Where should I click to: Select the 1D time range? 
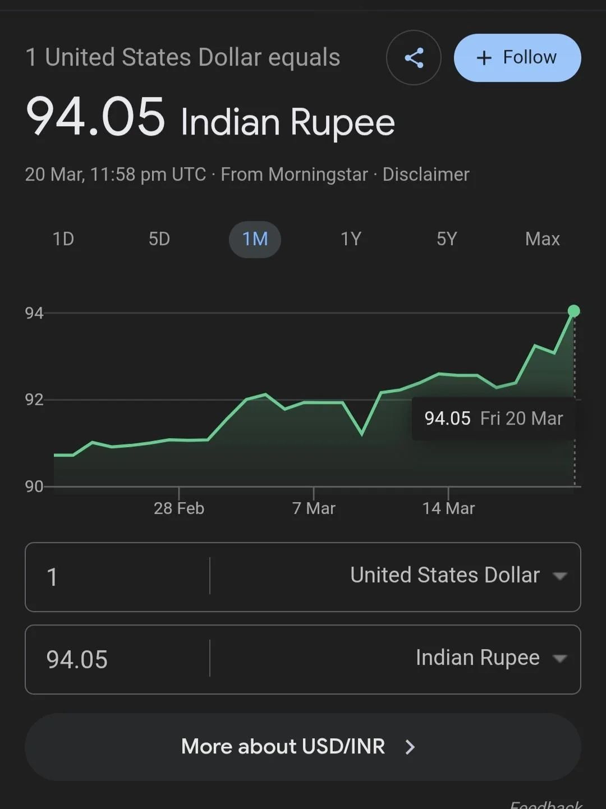pyautogui.click(x=63, y=240)
